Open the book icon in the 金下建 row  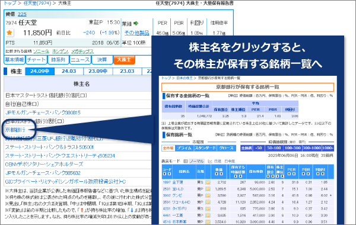(208, 182)
